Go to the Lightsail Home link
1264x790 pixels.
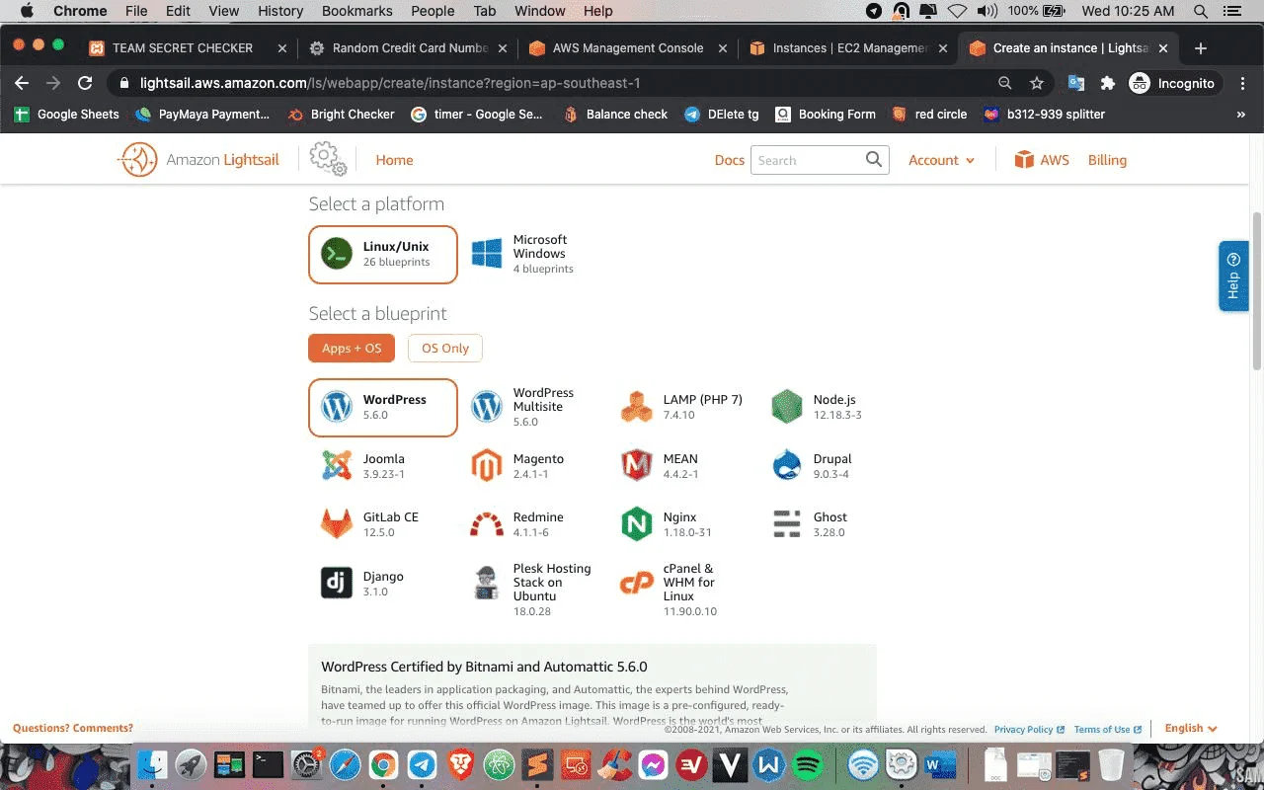(394, 160)
